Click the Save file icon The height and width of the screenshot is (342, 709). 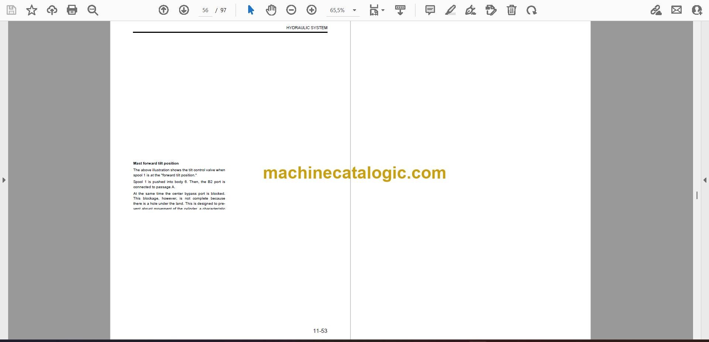[11, 10]
